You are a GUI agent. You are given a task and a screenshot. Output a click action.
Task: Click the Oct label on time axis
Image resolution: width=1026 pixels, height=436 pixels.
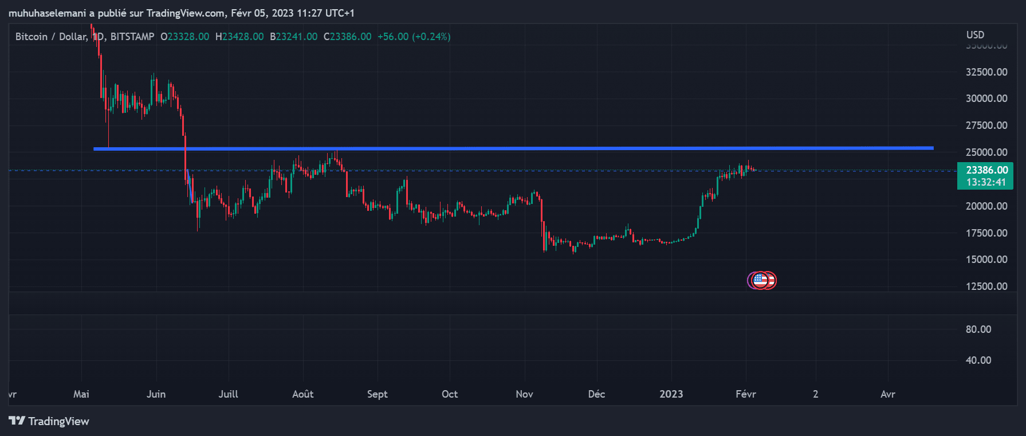[450, 394]
